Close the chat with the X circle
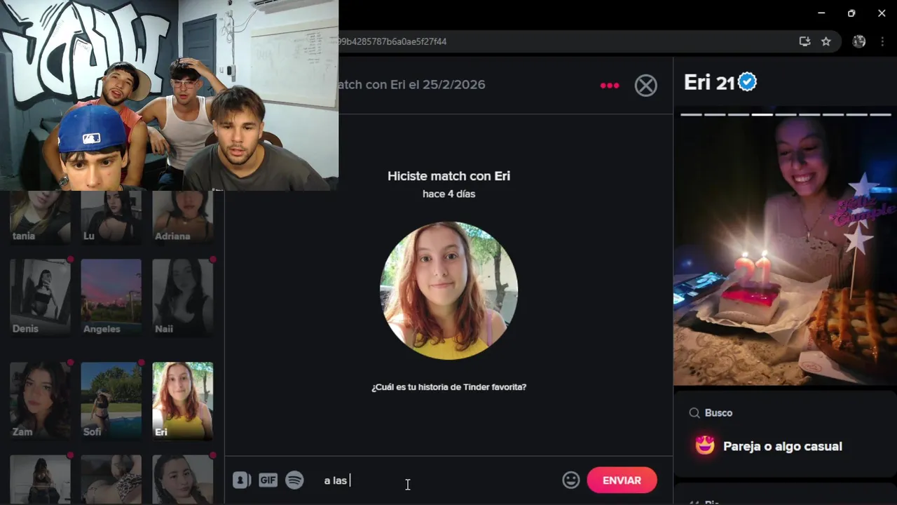Screen dimensions: 897x505 [646, 86]
